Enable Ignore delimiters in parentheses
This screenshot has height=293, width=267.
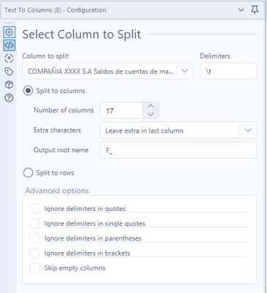(34, 238)
